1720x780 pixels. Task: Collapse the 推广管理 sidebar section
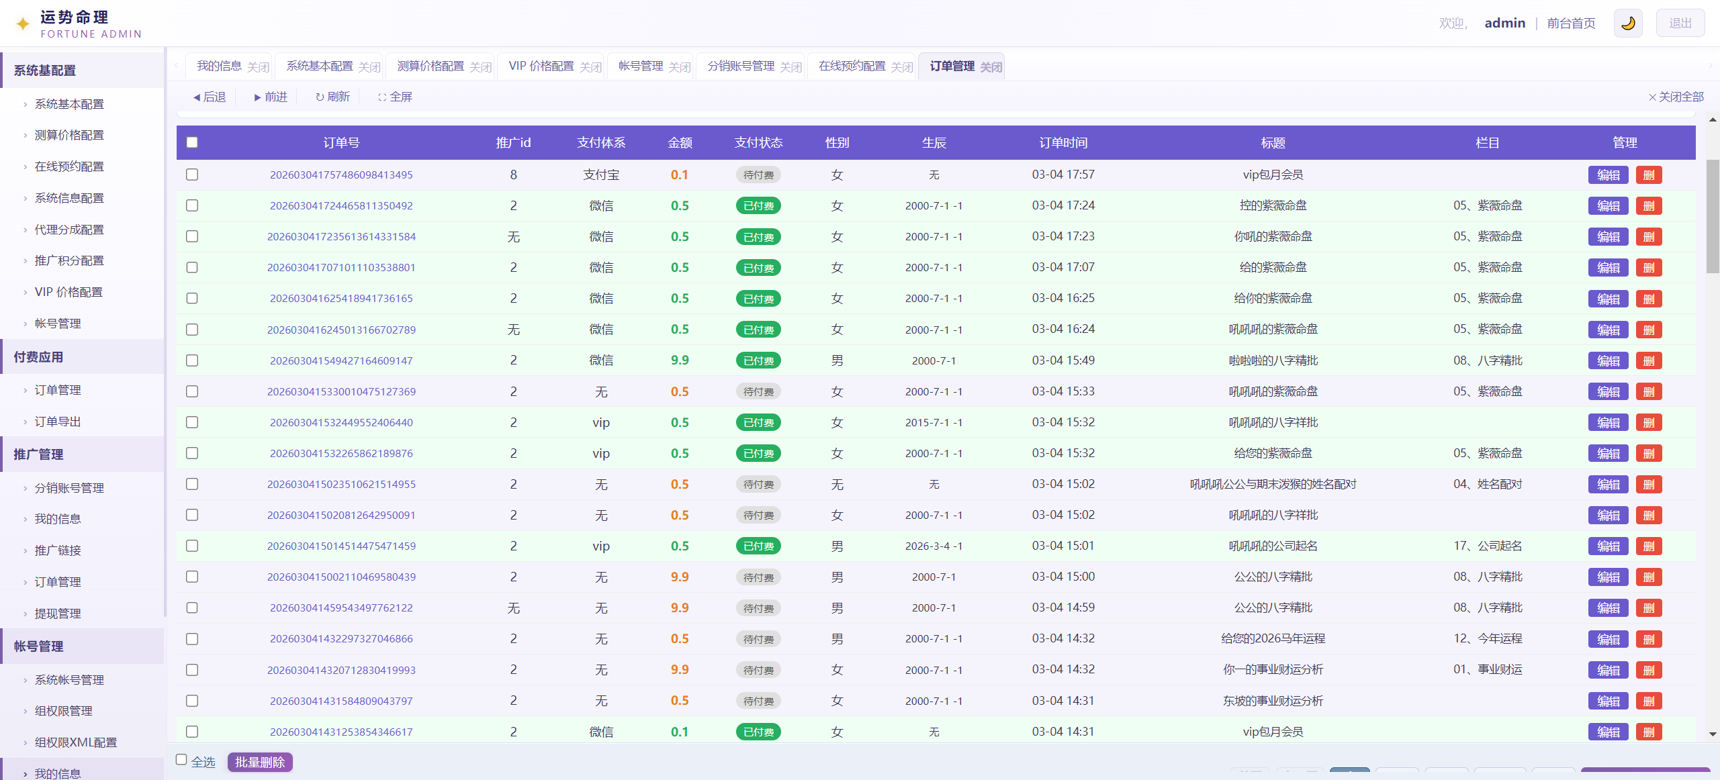[x=82, y=454]
